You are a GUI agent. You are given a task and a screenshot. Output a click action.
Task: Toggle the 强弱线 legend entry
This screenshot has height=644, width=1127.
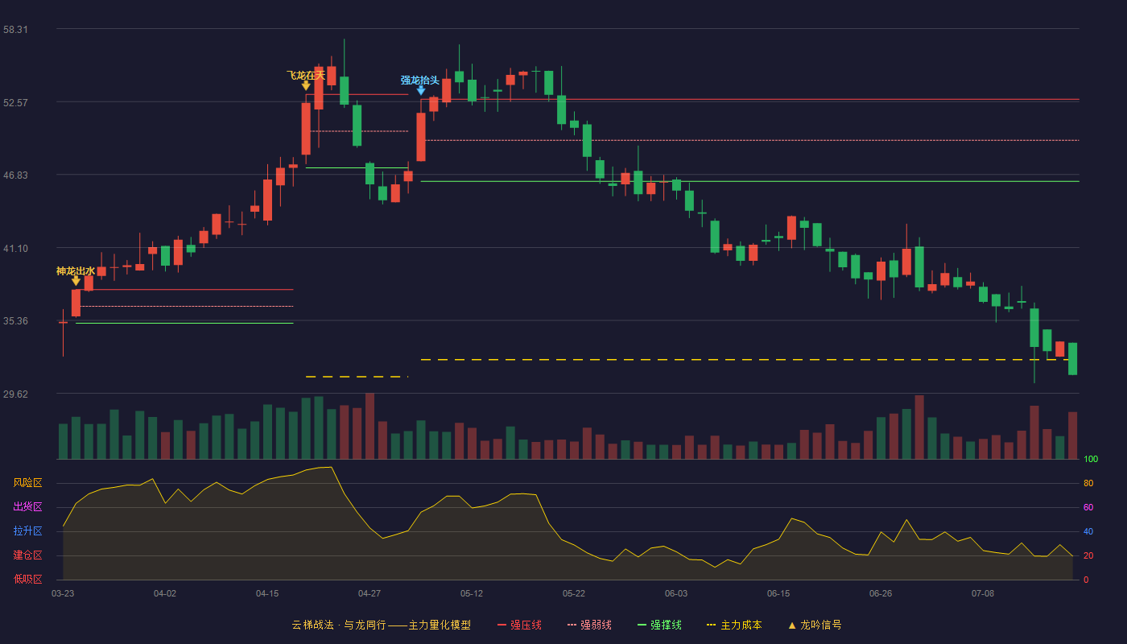point(589,625)
